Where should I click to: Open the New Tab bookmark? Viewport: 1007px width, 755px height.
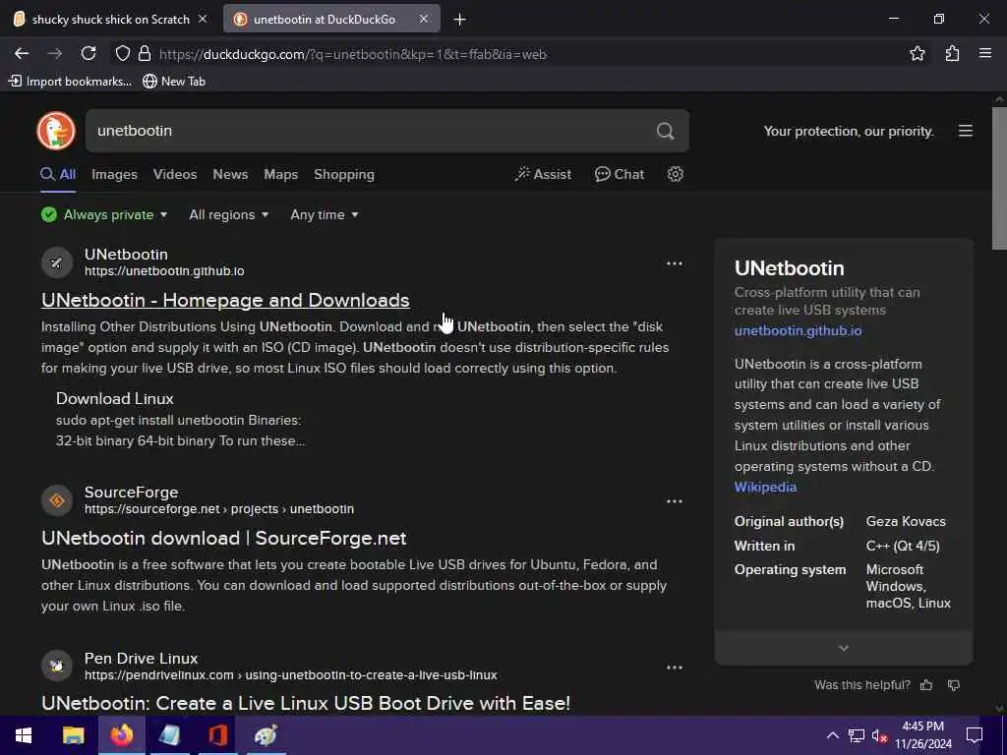click(x=174, y=81)
